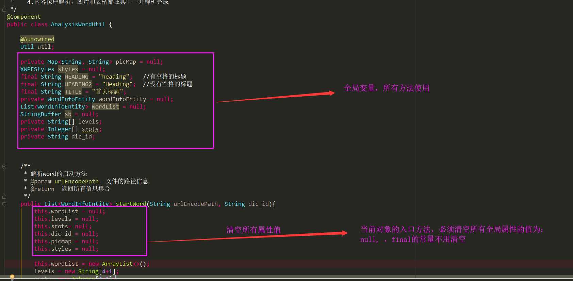This screenshot has width=573, height=281.
Task: Collapse the startWord Javadoc comment start marker
Action: [4, 166]
